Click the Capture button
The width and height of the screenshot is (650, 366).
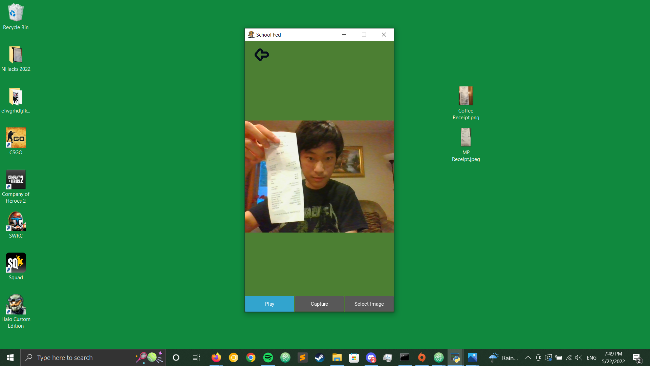click(319, 304)
